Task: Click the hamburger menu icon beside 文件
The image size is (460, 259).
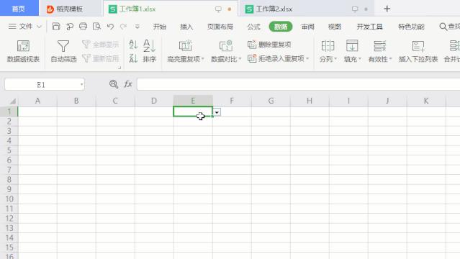Action: (x=12, y=27)
